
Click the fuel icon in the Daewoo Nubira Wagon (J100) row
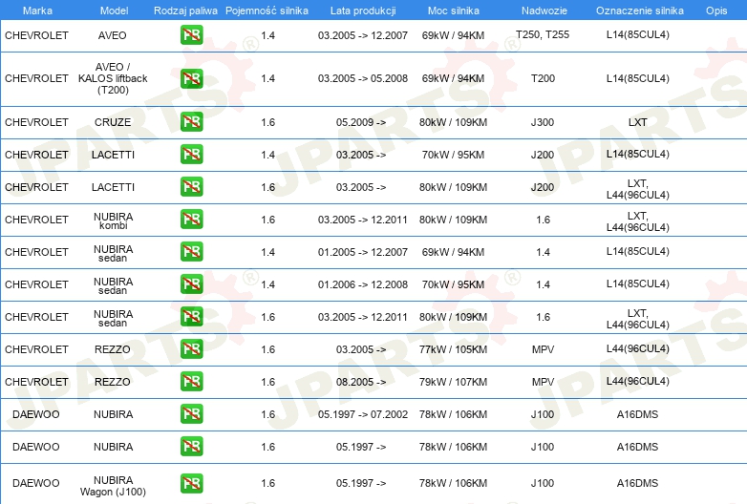(x=191, y=483)
